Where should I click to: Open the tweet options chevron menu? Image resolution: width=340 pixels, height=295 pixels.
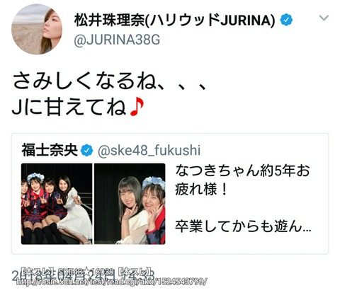point(324,18)
